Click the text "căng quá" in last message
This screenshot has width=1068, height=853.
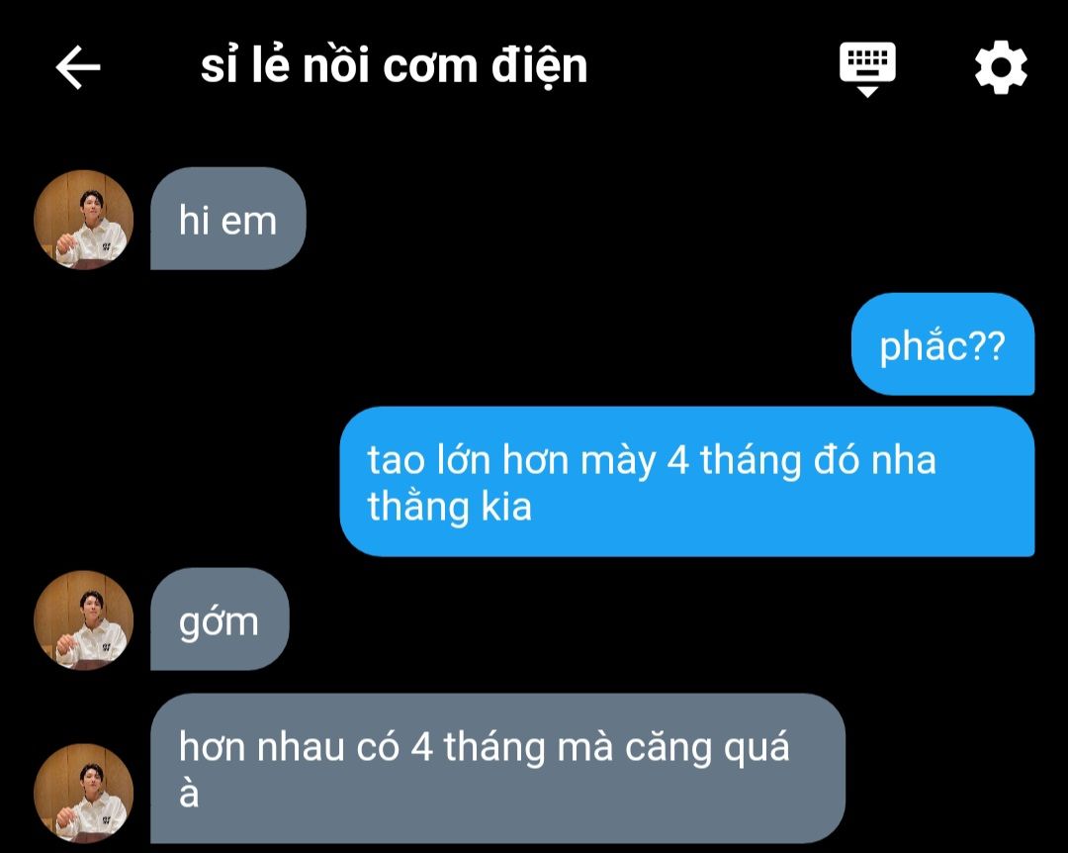pyautogui.click(x=708, y=748)
